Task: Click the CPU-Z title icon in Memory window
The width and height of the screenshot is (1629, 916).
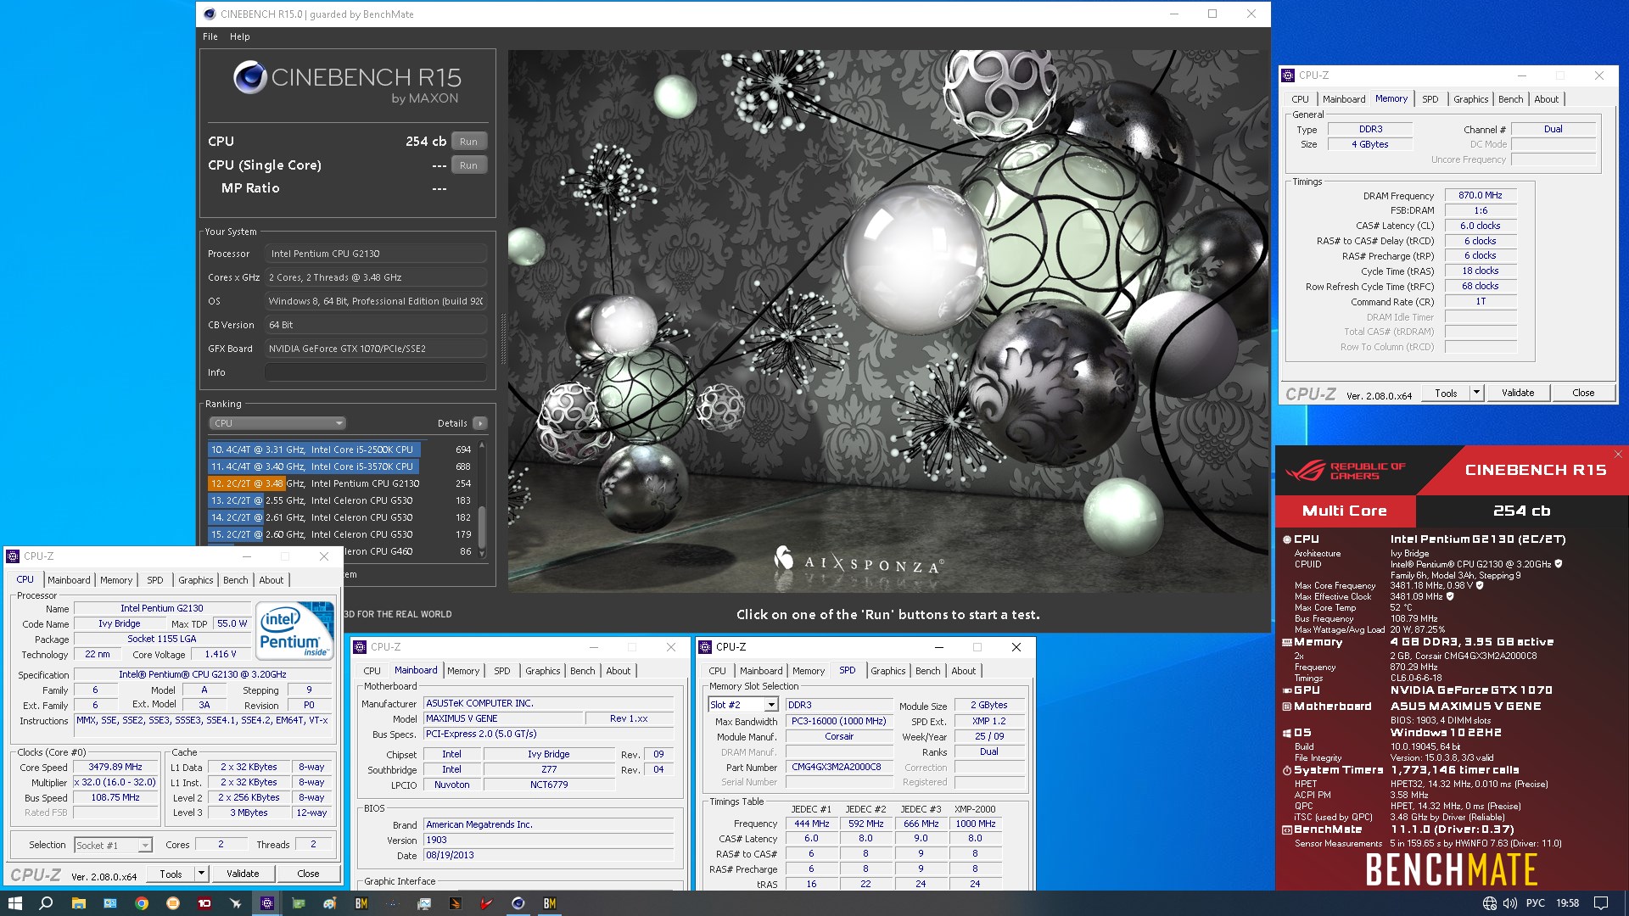Action: (1288, 75)
